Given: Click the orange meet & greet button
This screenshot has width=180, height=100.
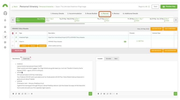Looking at the screenshot, I should tap(42, 46).
